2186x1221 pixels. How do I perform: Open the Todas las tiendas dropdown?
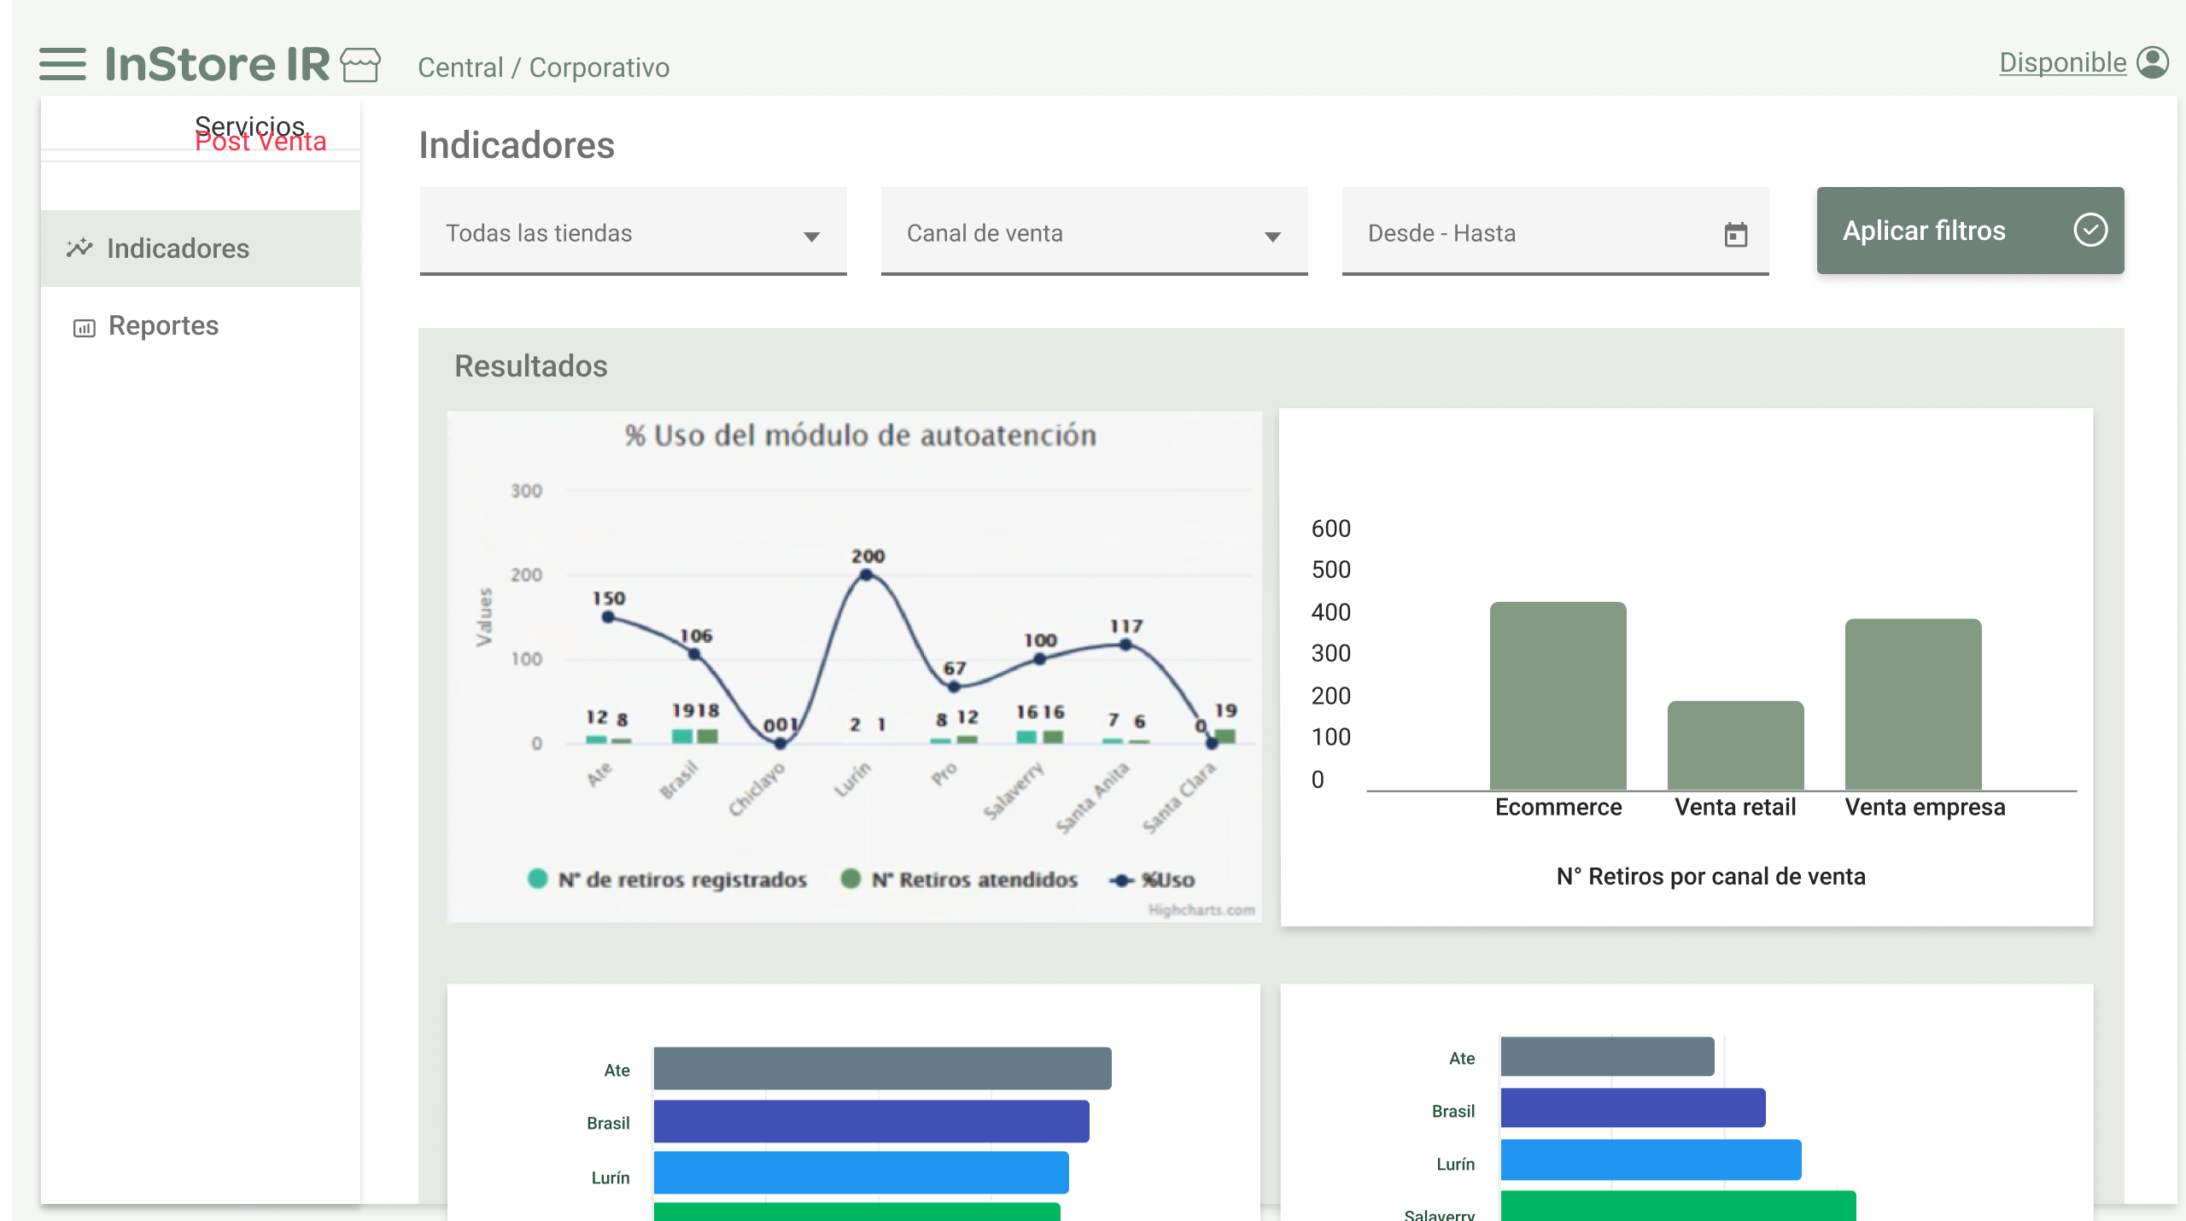[632, 232]
